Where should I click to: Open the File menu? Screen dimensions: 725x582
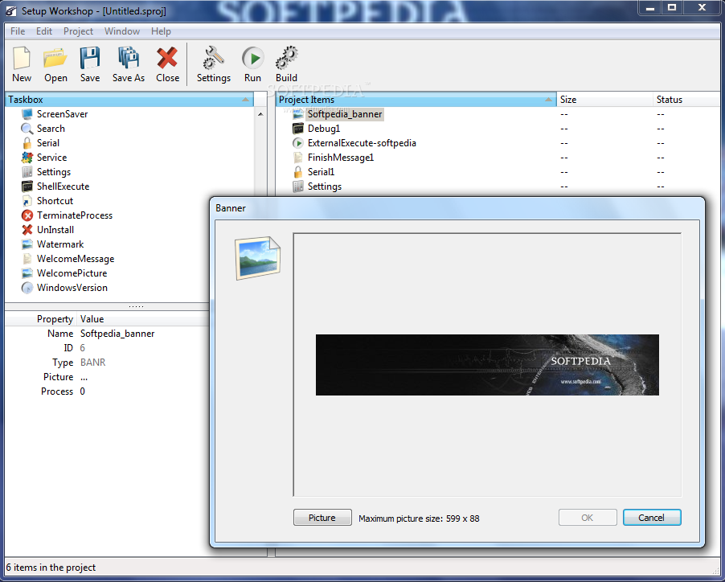pyautogui.click(x=18, y=31)
